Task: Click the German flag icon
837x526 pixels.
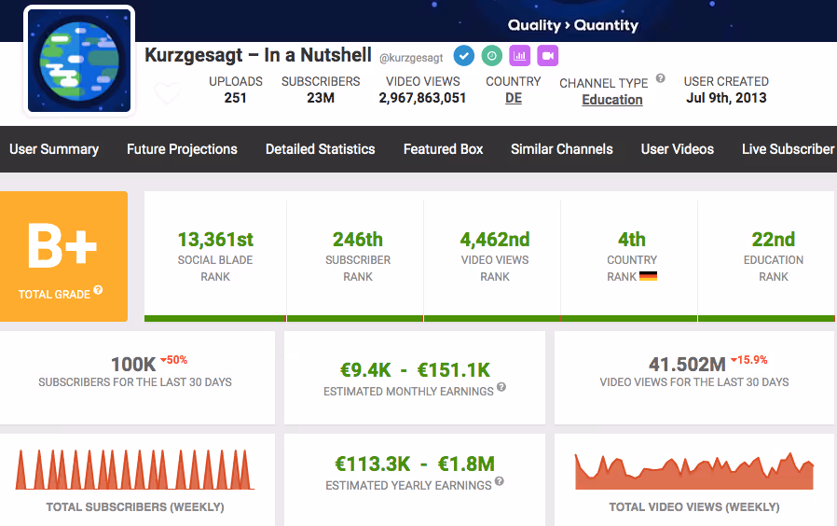Action: (648, 276)
